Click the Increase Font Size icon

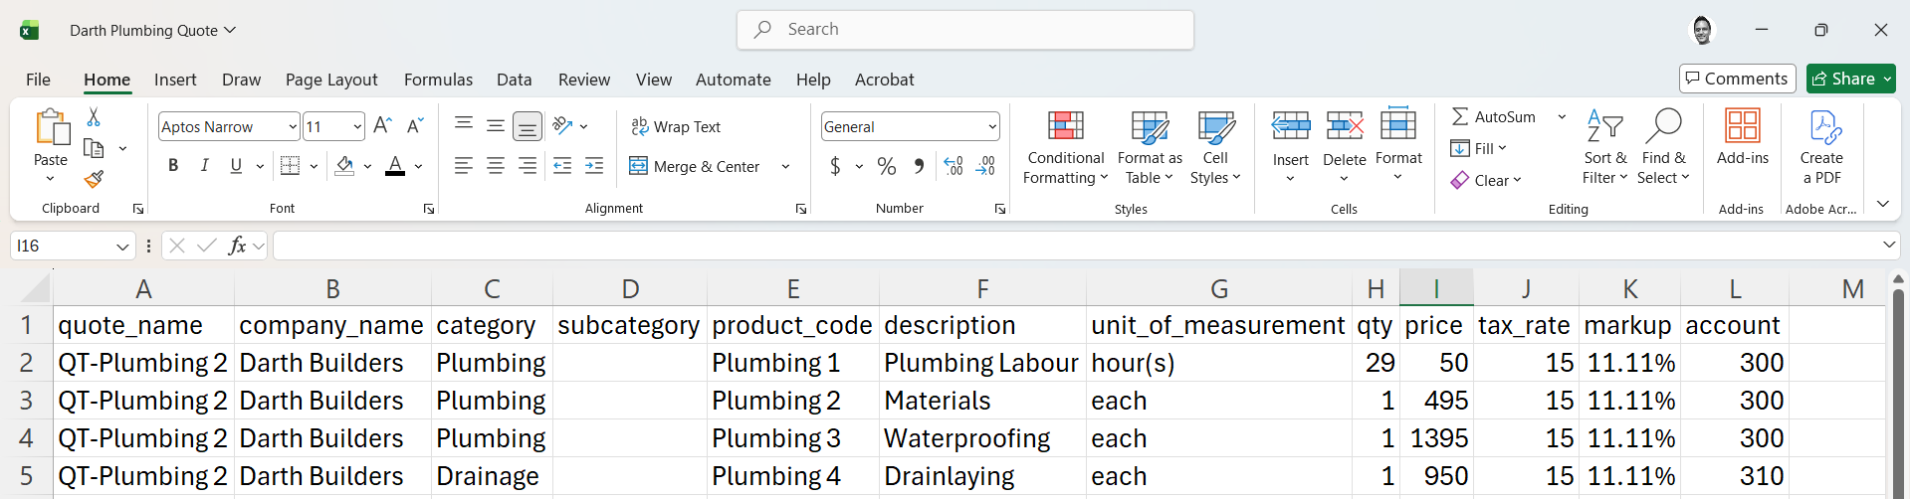pyautogui.click(x=382, y=126)
